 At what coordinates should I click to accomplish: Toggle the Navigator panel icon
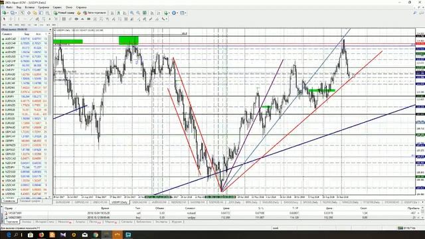click(x=35, y=13)
